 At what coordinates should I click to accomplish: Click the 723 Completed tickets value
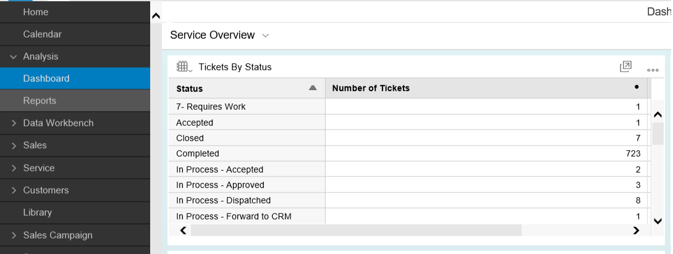coord(633,154)
